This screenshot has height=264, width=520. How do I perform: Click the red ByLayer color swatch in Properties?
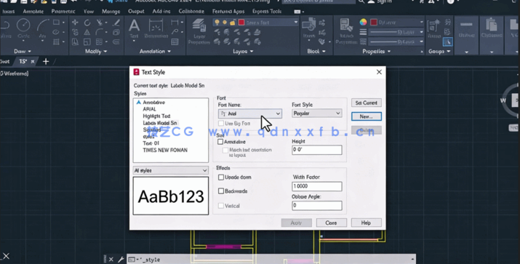(373, 23)
